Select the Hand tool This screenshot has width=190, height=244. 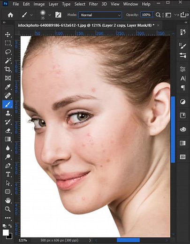[8, 200]
